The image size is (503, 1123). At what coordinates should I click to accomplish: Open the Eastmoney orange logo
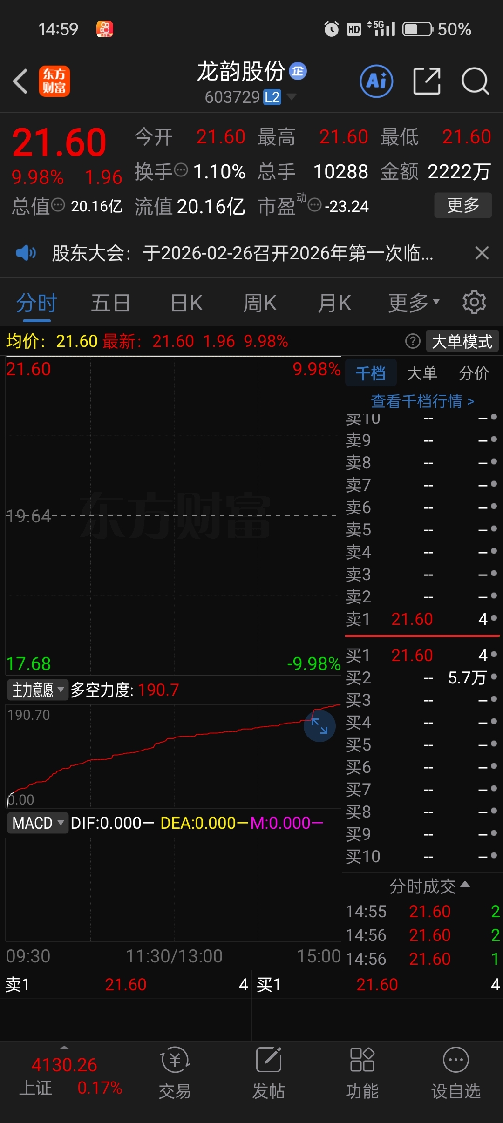(54, 81)
